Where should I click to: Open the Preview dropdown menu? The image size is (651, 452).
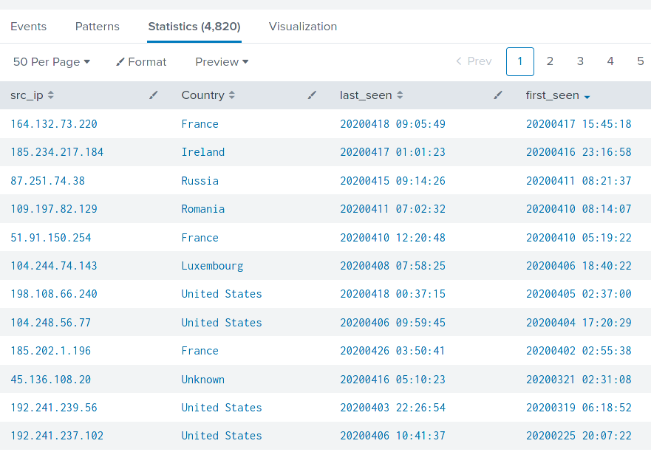222,62
